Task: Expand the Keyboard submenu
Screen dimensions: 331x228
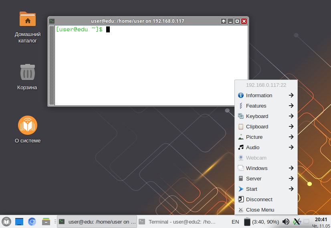Action: point(266,116)
